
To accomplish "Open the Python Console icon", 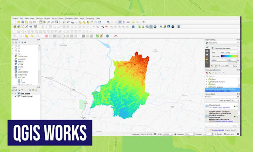I will [x=161, y=27].
